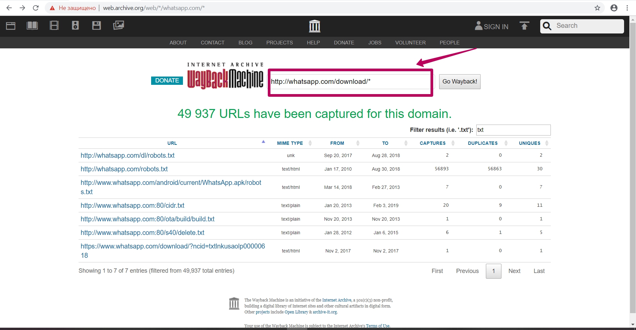Viewport: 636px width, 330px height.
Task: Open the PROJECTS menu item
Action: pyautogui.click(x=279, y=43)
